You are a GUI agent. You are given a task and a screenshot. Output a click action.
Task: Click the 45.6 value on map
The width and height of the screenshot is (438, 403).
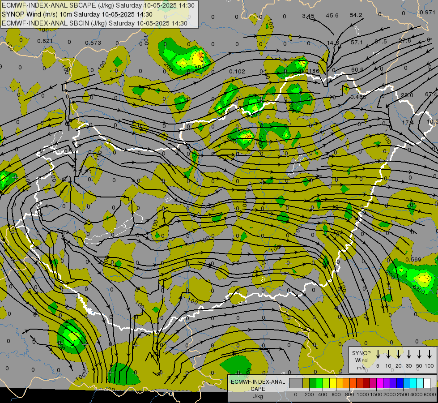tap(332, 15)
